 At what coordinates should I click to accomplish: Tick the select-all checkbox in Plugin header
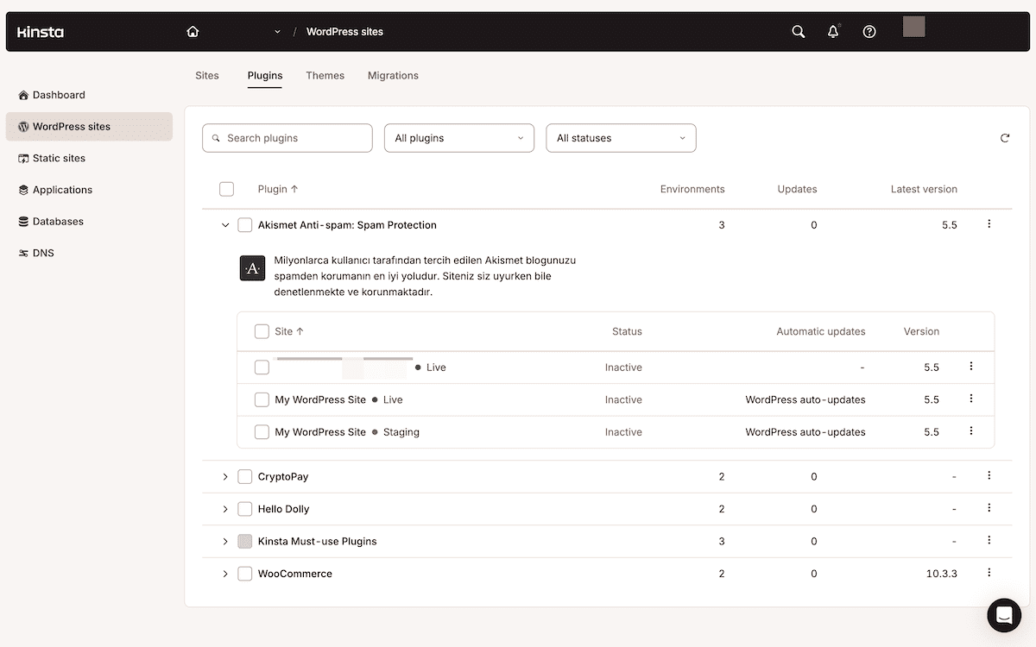pyautogui.click(x=226, y=188)
